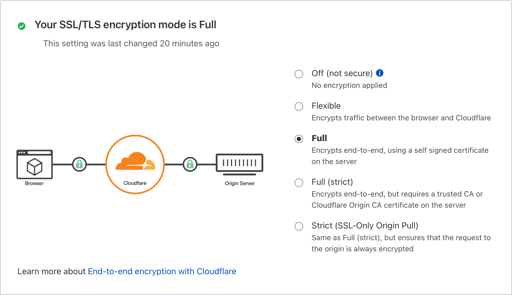Click the info icon next to Off (not secure)
This screenshot has height=295, width=512.
[x=380, y=73]
